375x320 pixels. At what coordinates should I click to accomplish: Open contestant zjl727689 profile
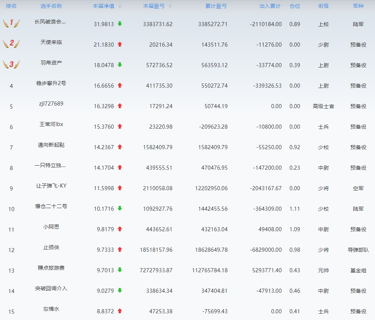[x=51, y=104]
